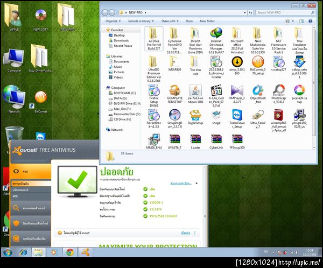
Task: Click the arrow after NEW-PRO in address bar
Action: click(145, 12)
